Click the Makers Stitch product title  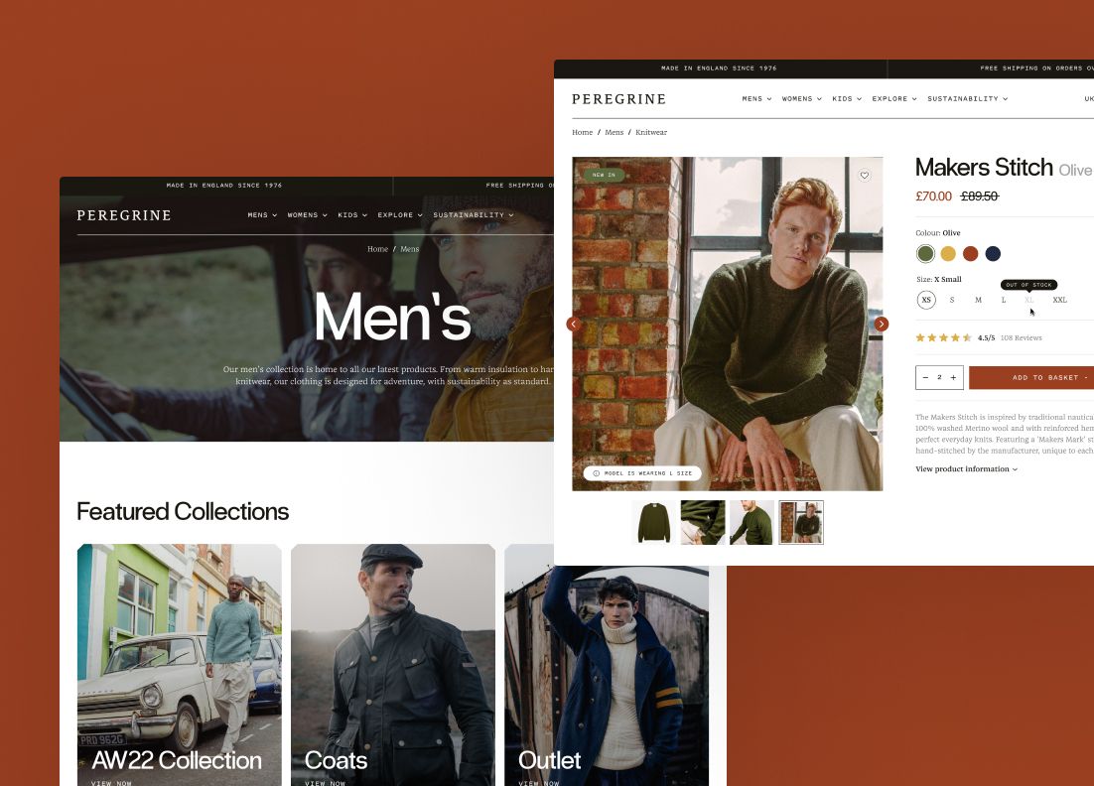click(x=984, y=168)
